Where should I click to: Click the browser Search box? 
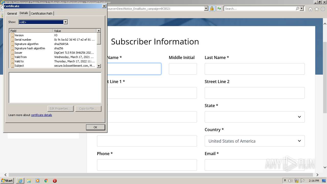(259, 8)
